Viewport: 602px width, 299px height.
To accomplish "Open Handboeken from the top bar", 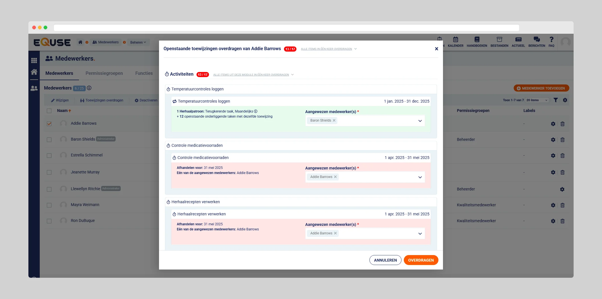I will click(x=477, y=40).
